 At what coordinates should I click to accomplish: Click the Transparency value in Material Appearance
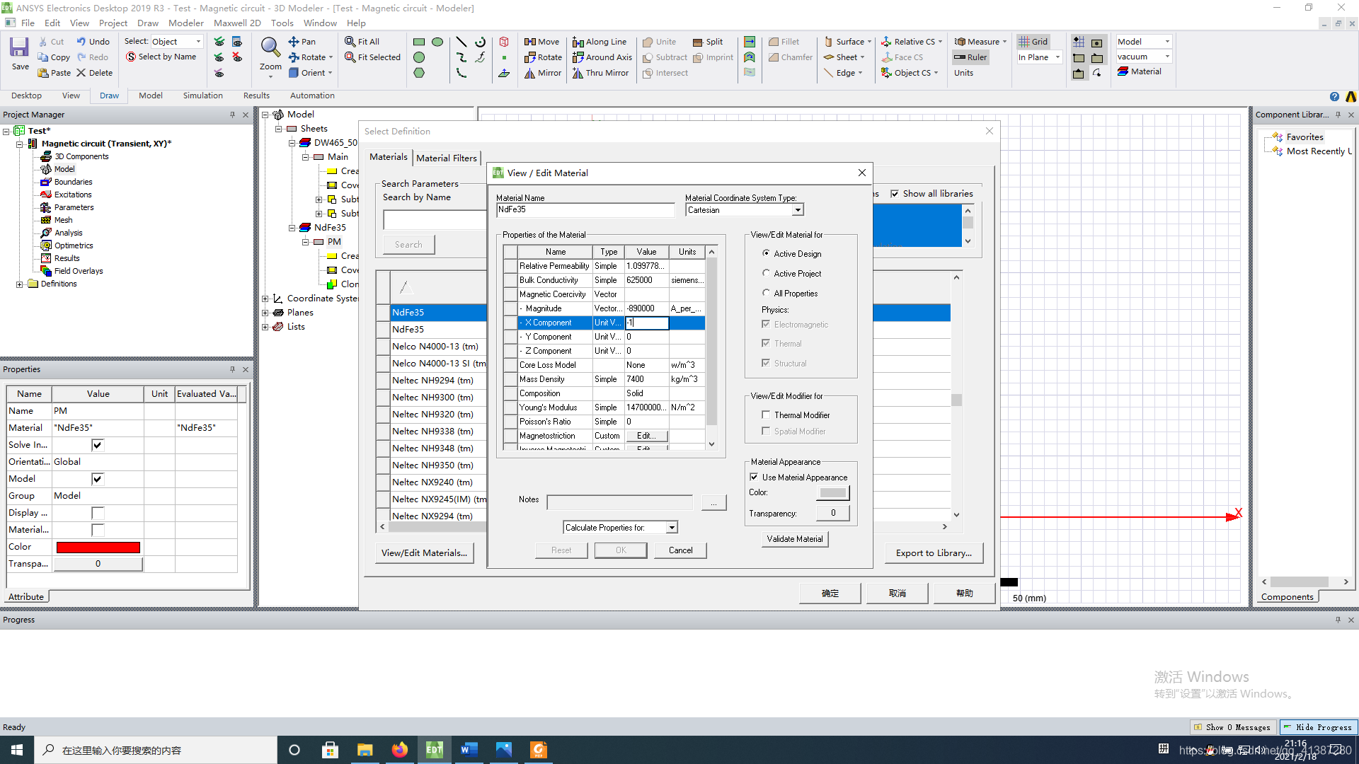point(833,514)
